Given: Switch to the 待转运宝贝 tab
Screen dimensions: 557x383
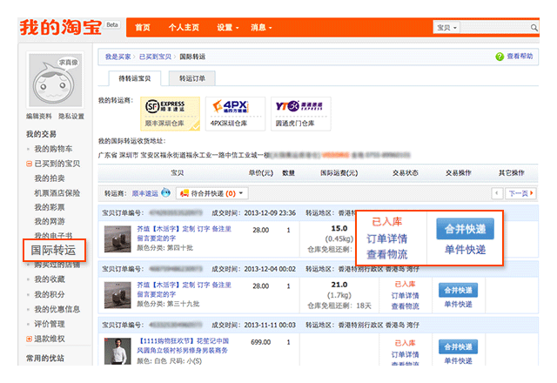Looking at the screenshot, I should (135, 78).
